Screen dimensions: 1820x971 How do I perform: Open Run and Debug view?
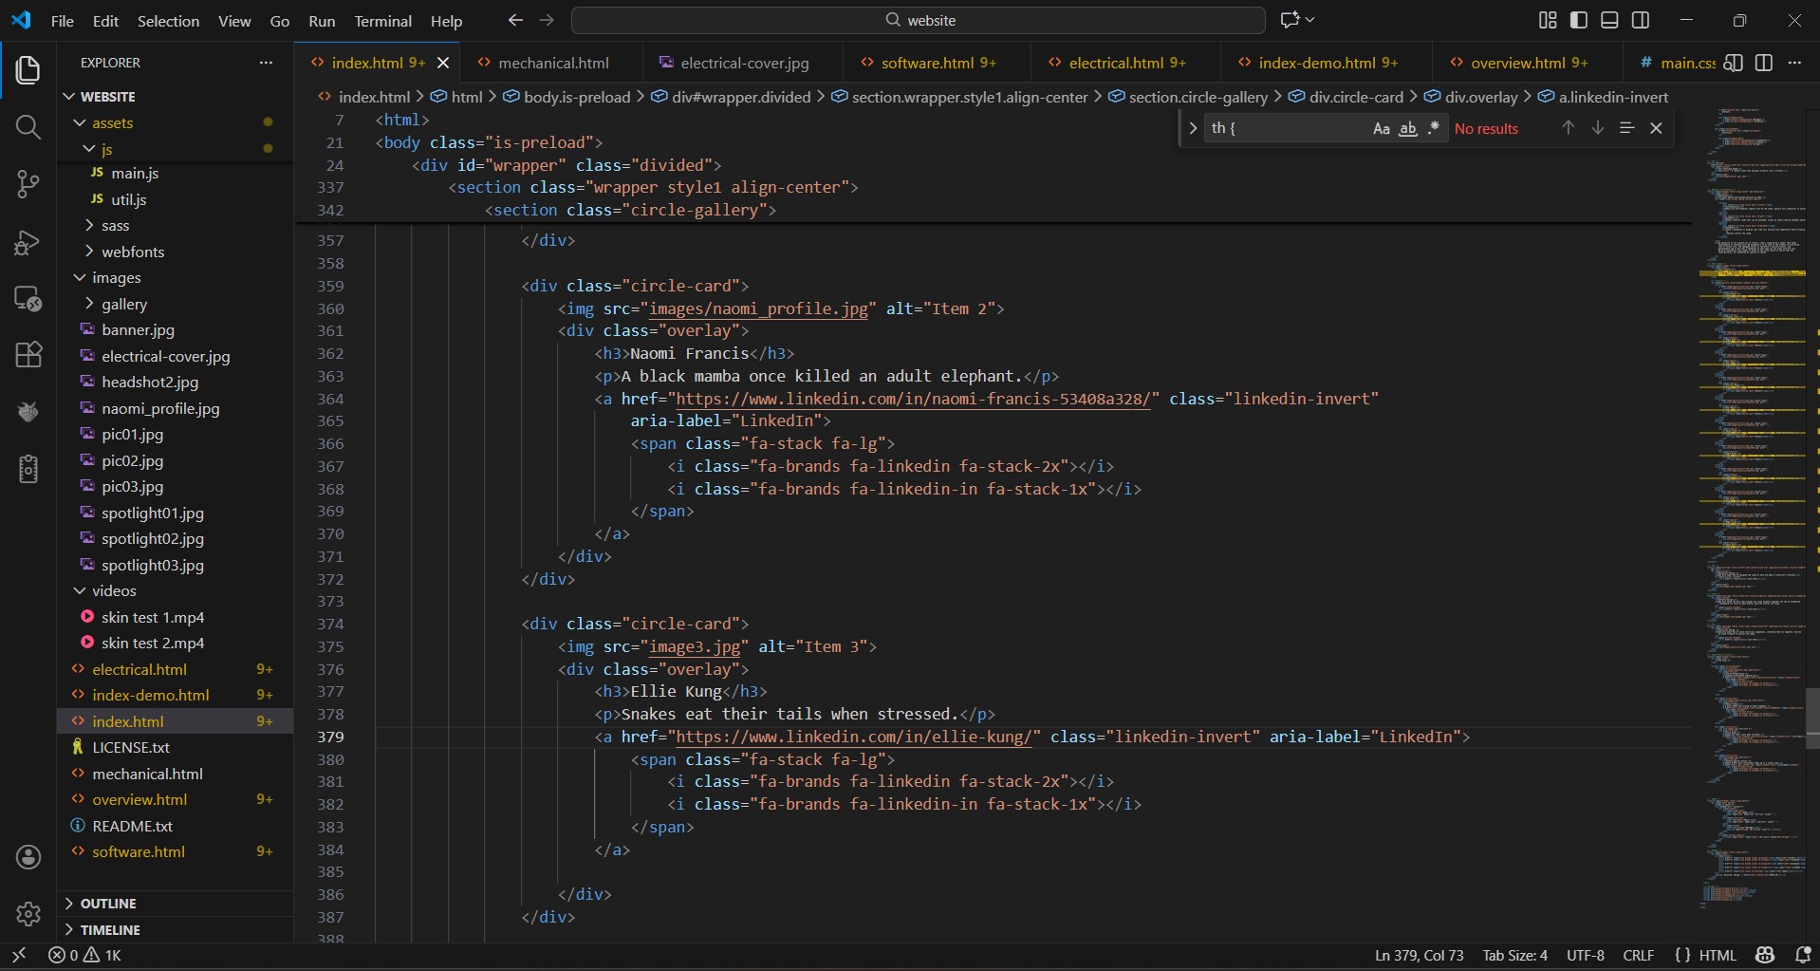(x=28, y=242)
